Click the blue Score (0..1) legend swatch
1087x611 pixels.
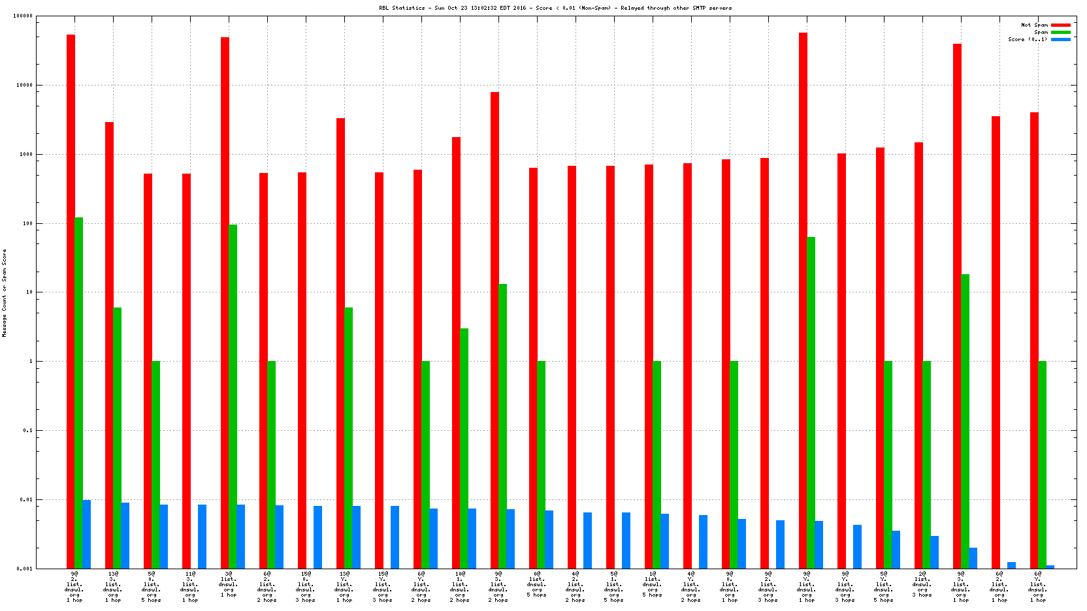(1060, 39)
